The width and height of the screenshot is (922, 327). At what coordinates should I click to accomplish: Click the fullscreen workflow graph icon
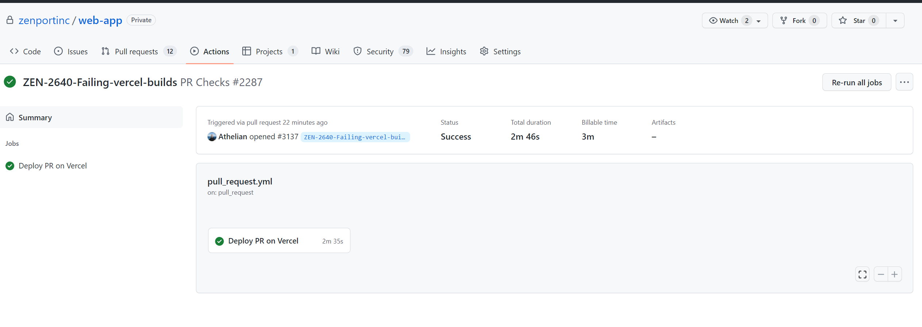pyautogui.click(x=862, y=274)
